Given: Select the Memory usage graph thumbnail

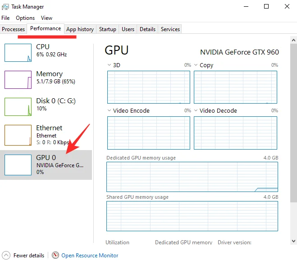Looking at the screenshot, I should tap(18, 80).
